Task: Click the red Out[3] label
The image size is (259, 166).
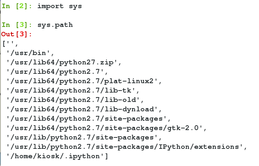Action: pyautogui.click(x=16, y=34)
